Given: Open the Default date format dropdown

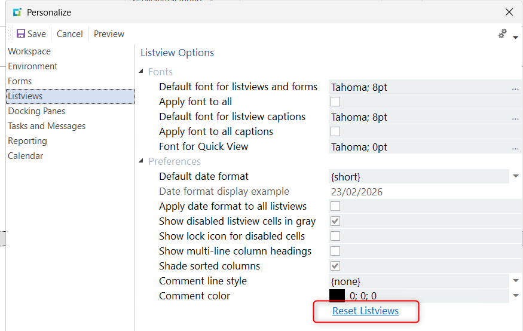Looking at the screenshot, I should point(515,177).
